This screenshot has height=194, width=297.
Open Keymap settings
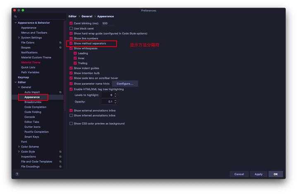23,77
